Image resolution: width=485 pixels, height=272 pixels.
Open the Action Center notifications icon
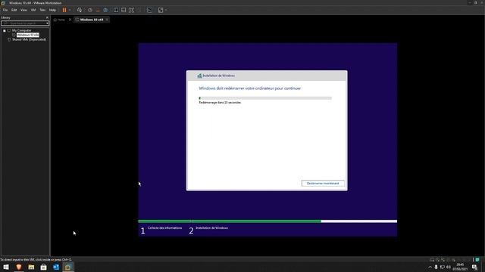(x=474, y=267)
